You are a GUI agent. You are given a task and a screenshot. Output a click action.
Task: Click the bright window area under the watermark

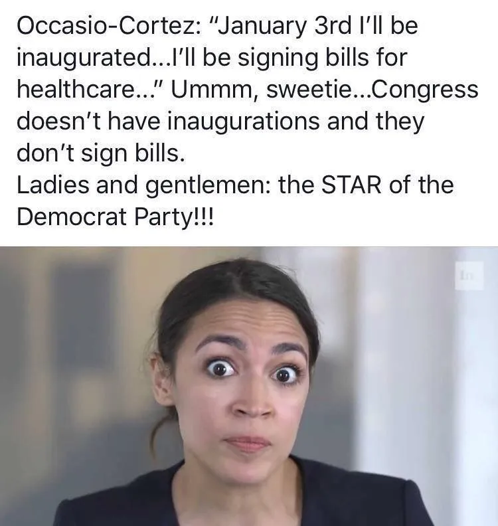(x=469, y=369)
